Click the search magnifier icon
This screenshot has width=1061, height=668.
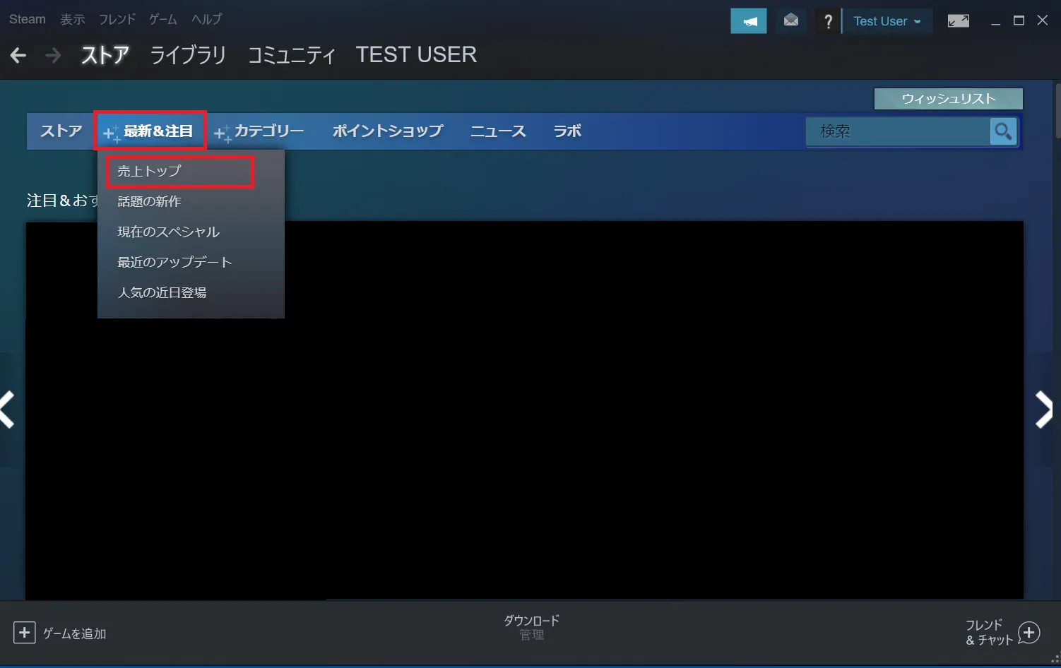click(1003, 131)
